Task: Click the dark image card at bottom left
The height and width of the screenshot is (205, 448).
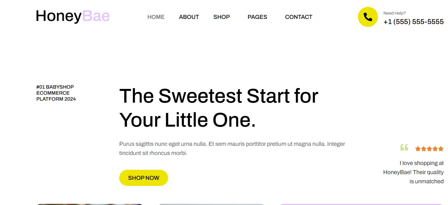Action: tap(90, 204)
